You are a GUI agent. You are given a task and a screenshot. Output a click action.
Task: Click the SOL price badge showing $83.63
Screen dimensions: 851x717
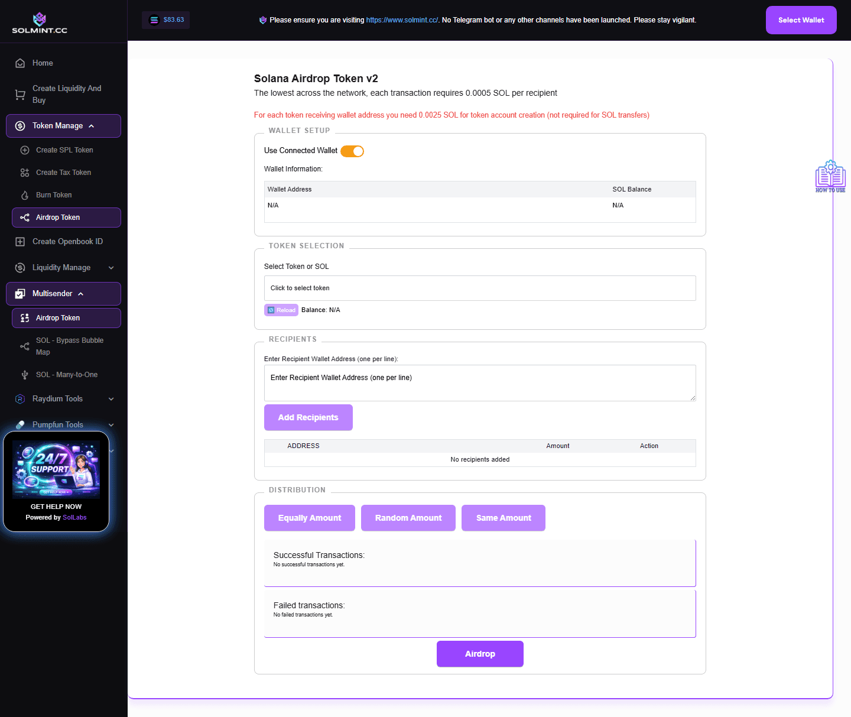tap(165, 20)
